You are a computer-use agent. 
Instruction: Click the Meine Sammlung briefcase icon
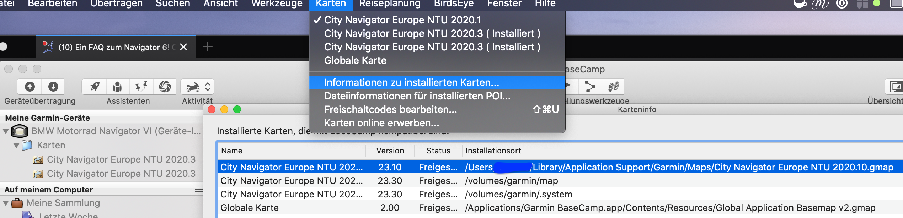(17, 203)
